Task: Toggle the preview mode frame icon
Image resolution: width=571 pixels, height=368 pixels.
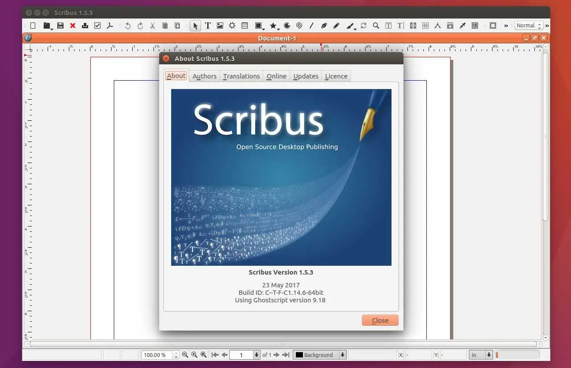Action: [493, 26]
